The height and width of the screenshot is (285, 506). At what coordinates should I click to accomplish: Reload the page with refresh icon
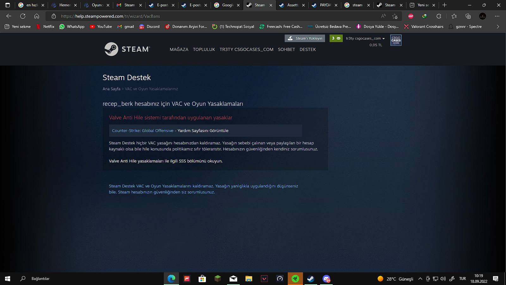coord(23,16)
